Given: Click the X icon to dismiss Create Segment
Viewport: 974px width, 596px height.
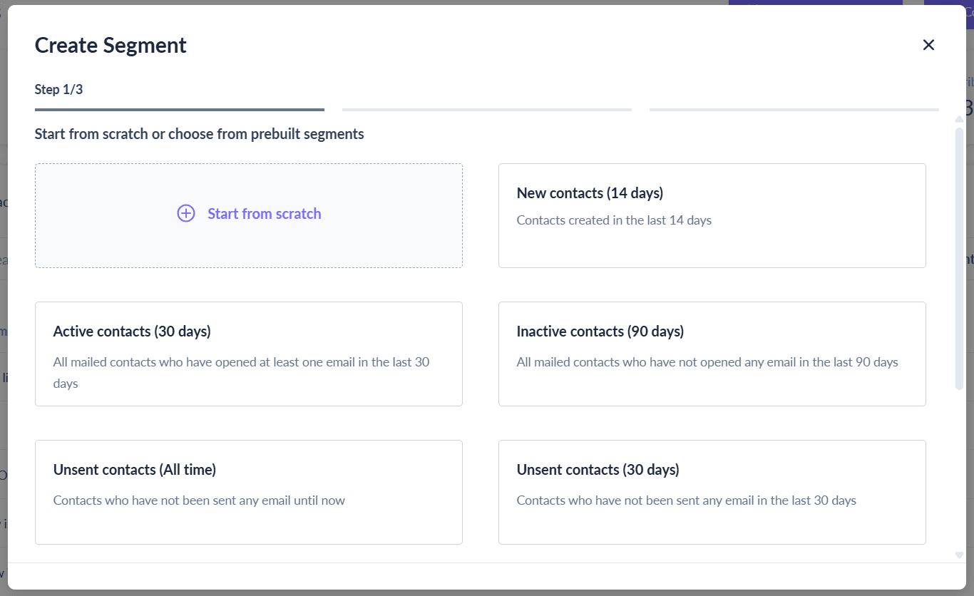Looking at the screenshot, I should pyautogui.click(x=928, y=44).
